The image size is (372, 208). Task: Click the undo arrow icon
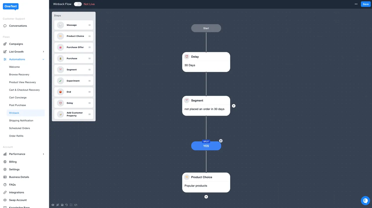point(67,205)
